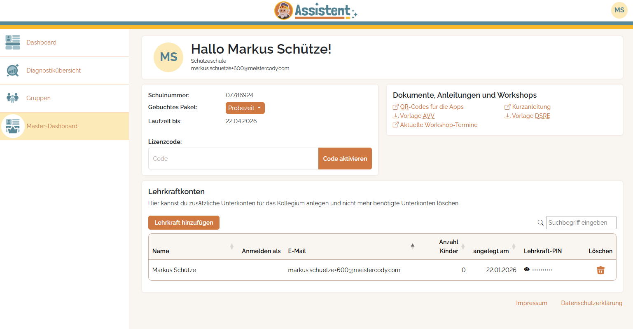Click the search magnifier icon

[x=541, y=223]
